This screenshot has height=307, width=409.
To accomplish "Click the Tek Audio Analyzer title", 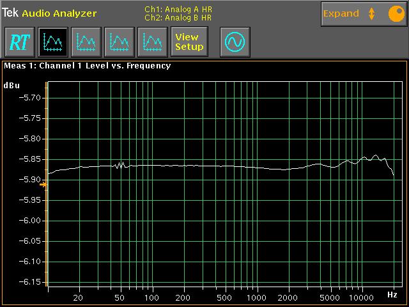I will (49, 13).
